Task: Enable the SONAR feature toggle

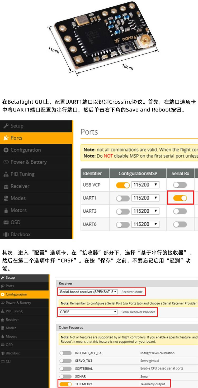Action: tap(65, 376)
